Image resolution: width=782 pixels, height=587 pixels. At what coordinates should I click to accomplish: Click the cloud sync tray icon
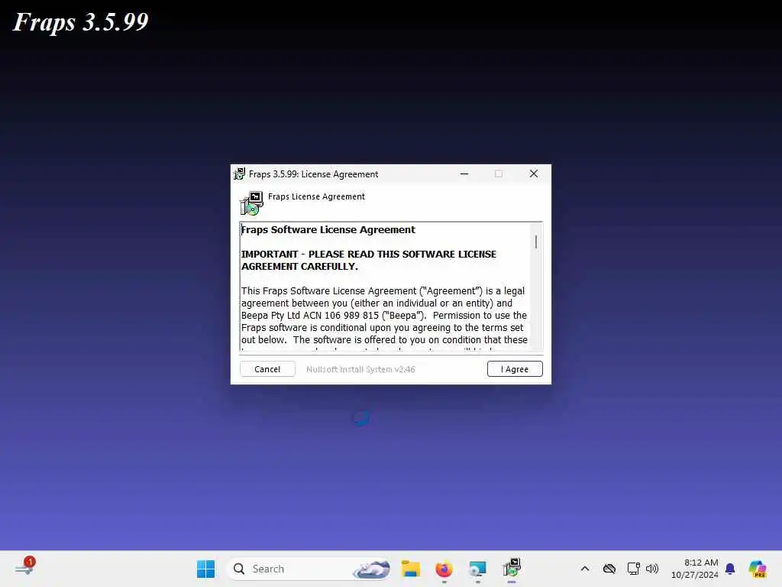(609, 569)
